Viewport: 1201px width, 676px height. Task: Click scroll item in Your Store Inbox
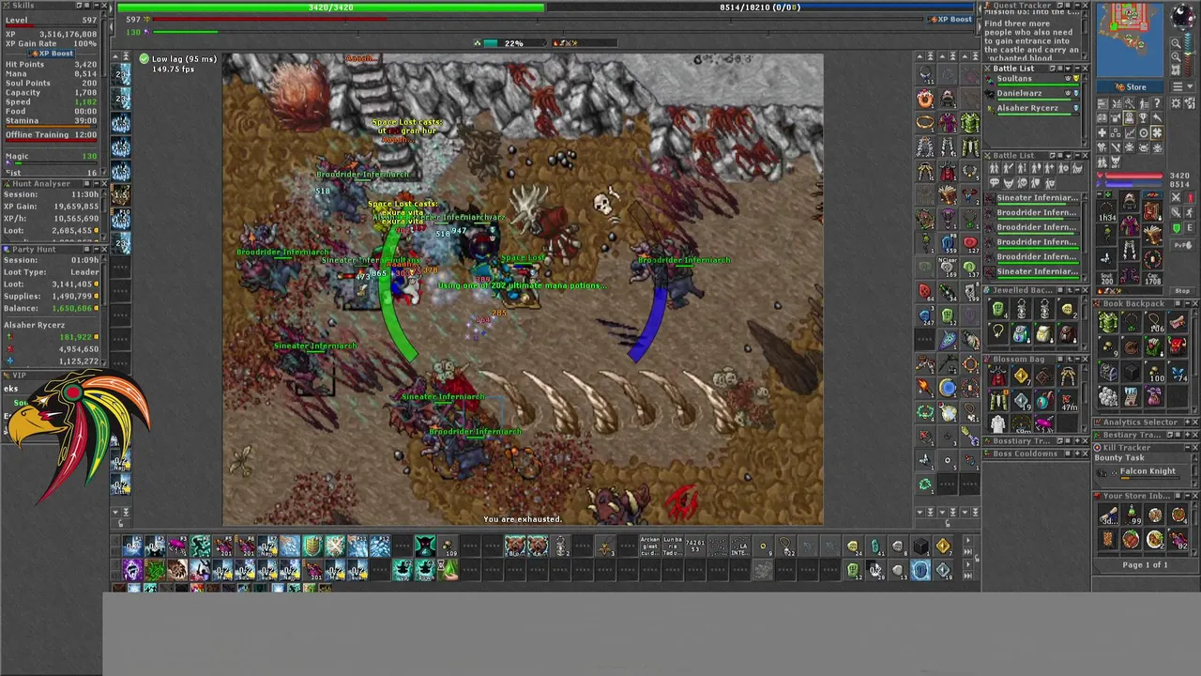(x=1109, y=515)
